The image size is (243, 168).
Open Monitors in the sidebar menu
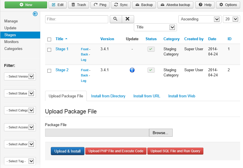coord(11,42)
